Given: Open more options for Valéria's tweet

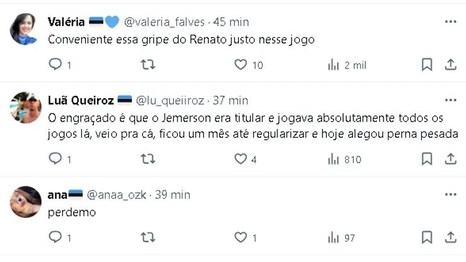Looking at the screenshot, I should pos(450,21).
